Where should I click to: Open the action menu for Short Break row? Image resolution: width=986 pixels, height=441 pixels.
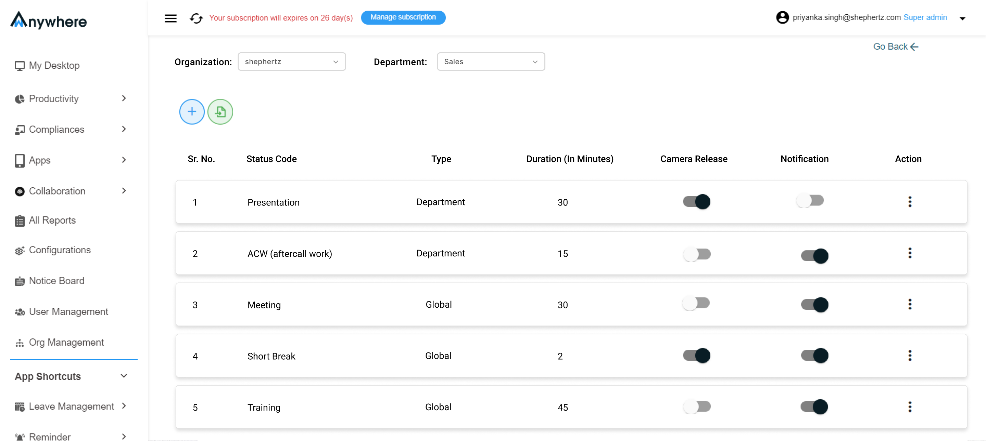[909, 355]
